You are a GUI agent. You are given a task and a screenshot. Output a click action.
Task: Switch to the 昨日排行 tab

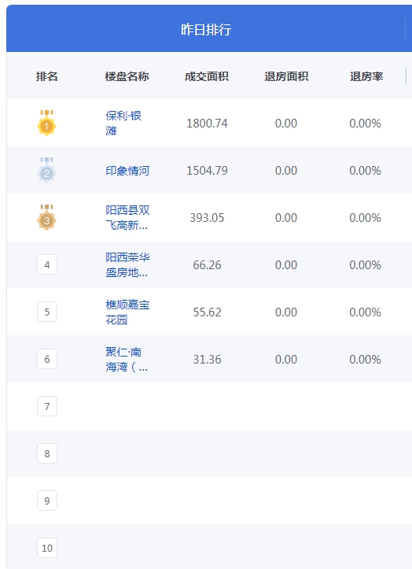pos(206,29)
